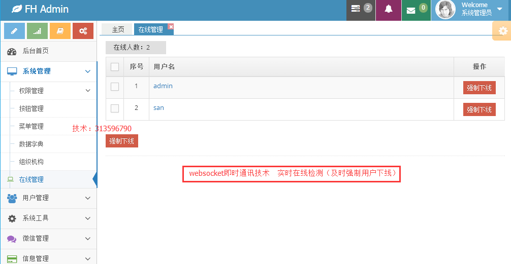The height and width of the screenshot is (264, 511).
Task: Open the settings gear panel on the right
Action: (x=503, y=31)
